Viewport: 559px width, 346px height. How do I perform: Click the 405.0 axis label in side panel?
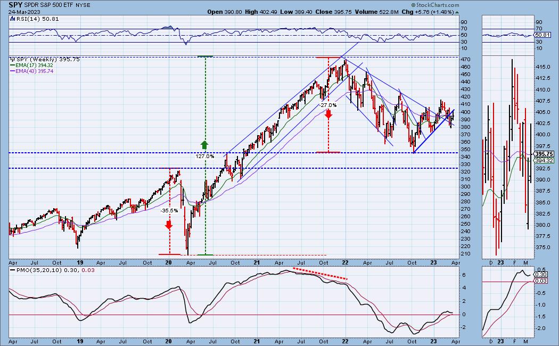544,112
